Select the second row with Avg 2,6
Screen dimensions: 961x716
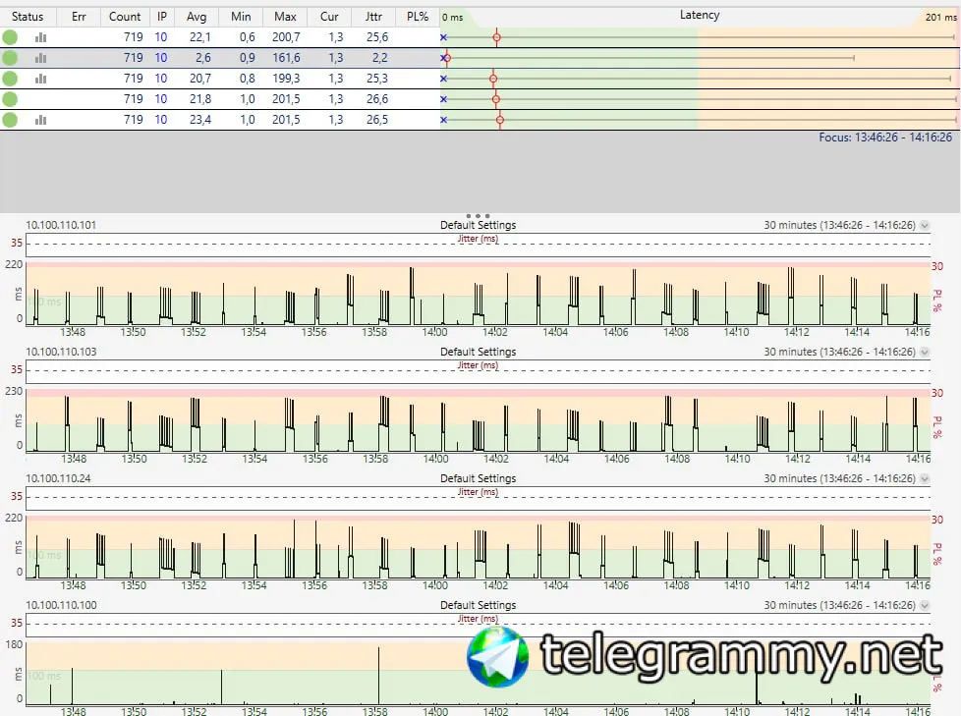coord(221,58)
